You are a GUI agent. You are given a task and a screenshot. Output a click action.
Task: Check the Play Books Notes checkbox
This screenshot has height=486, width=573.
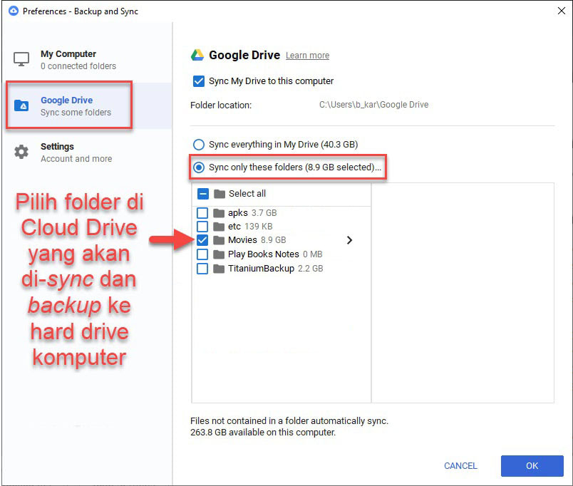pyautogui.click(x=202, y=254)
